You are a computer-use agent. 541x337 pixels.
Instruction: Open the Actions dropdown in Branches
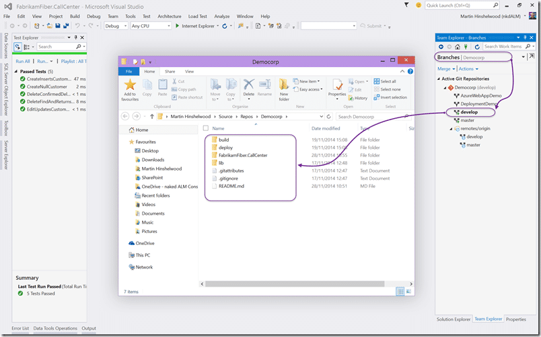point(468,69)
